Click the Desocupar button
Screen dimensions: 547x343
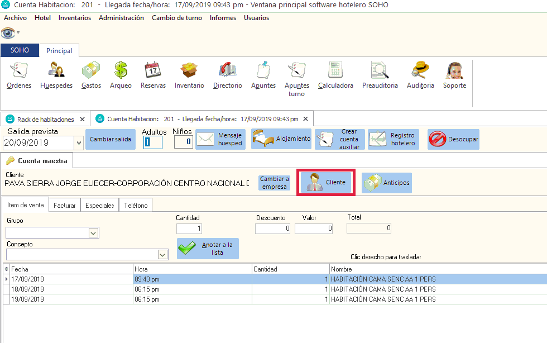click(453, 139)
